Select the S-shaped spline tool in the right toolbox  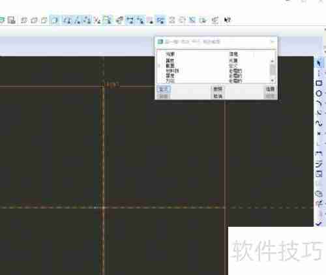click(x=319, y=123)
